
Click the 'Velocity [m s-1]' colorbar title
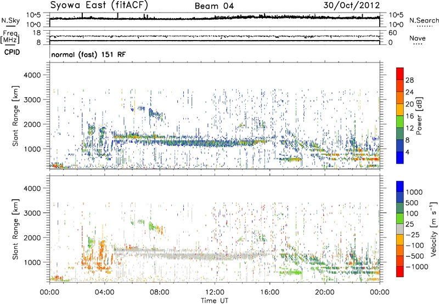coord(434,229)
